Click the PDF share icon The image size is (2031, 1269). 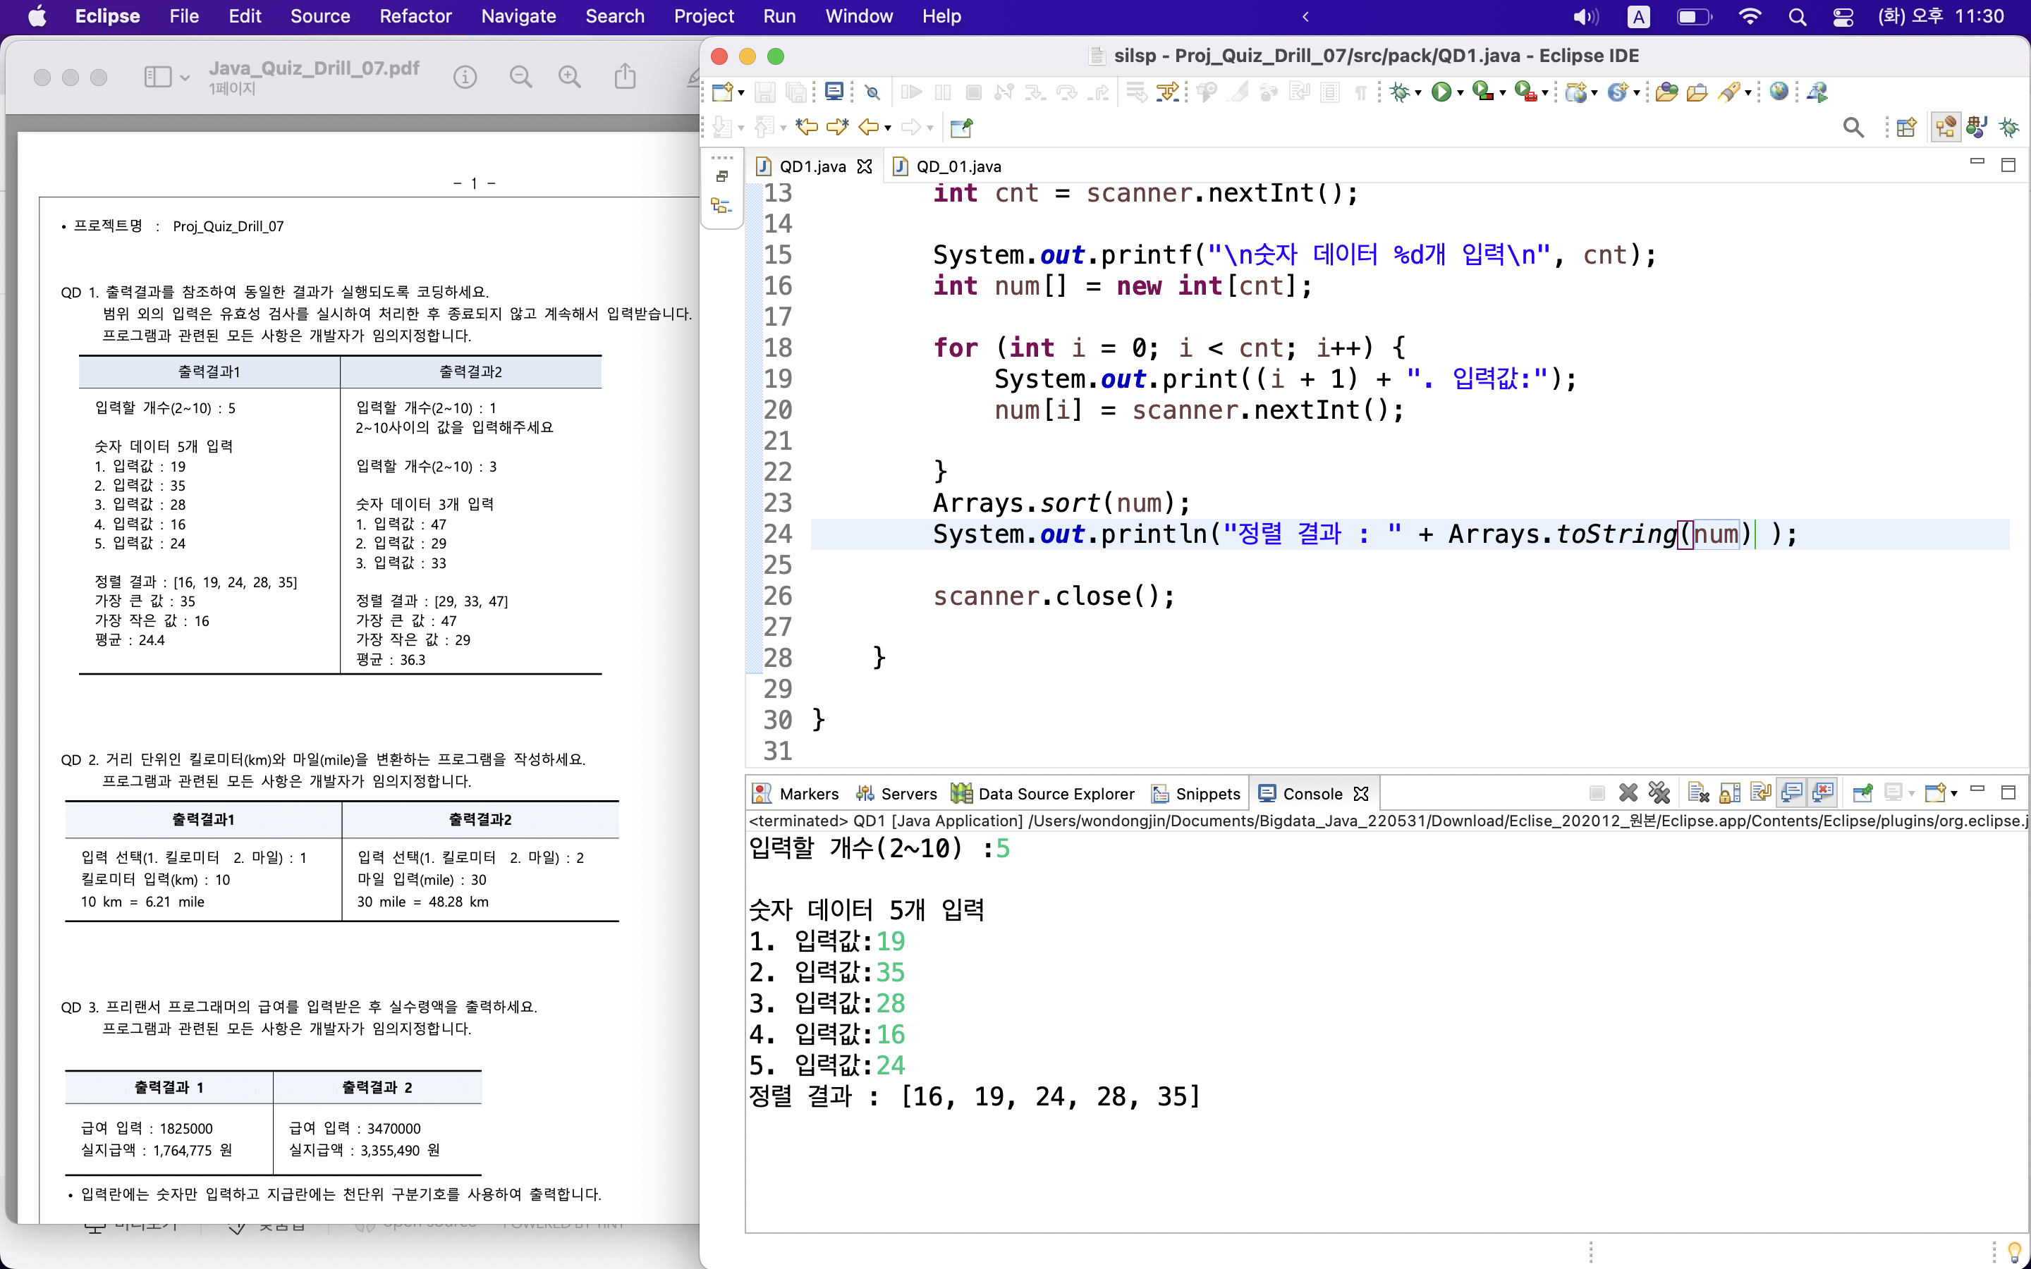[624, 78]
